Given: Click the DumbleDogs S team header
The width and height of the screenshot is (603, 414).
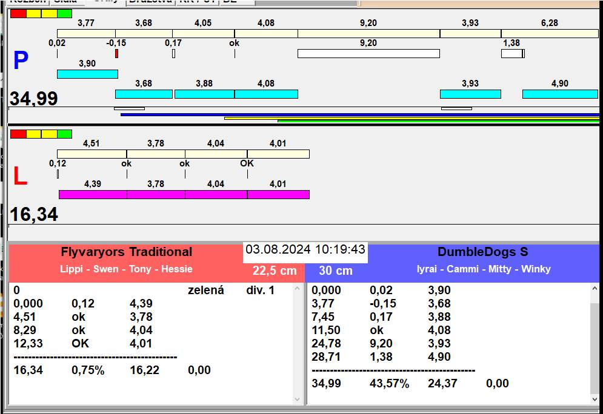Looking at the screenshot, I should coord(483,252).
